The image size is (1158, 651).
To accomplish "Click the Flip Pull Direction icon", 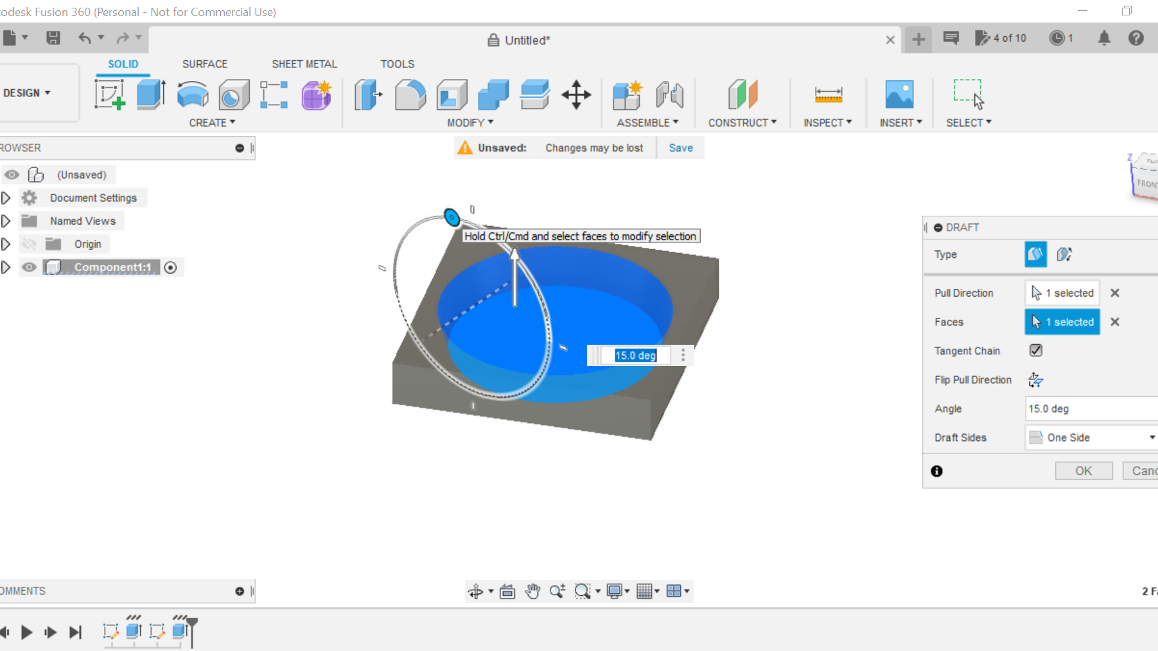I will pyautogui.click(x=1035, y=379).
